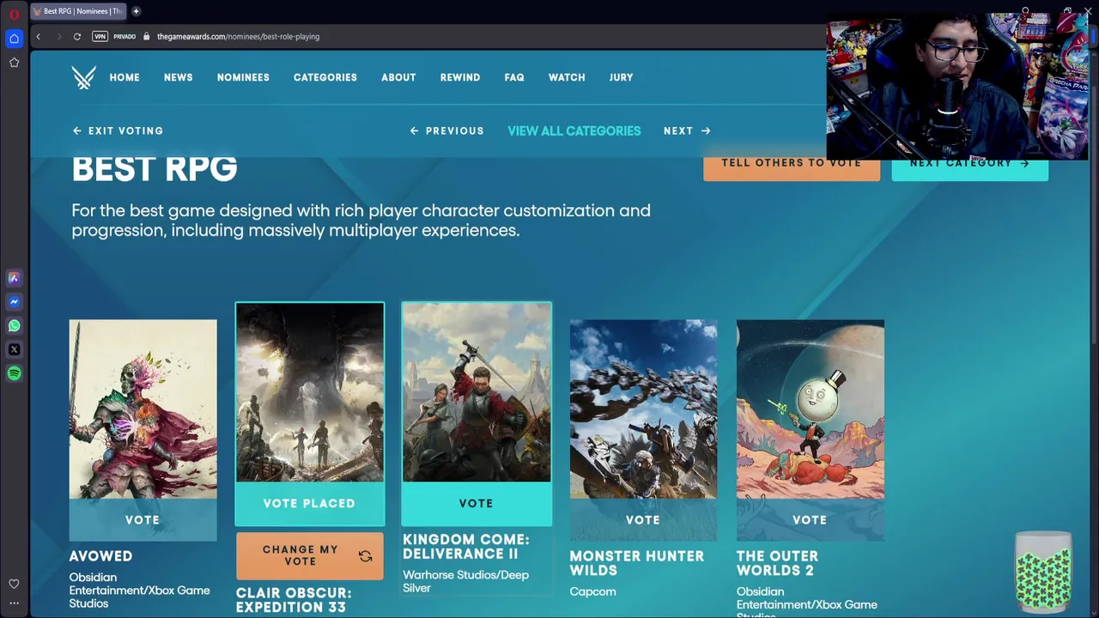Screen dimensions: 1099x618
Task: Click Vote Placed on Clair Obscur
Action: tap(309, 503)
